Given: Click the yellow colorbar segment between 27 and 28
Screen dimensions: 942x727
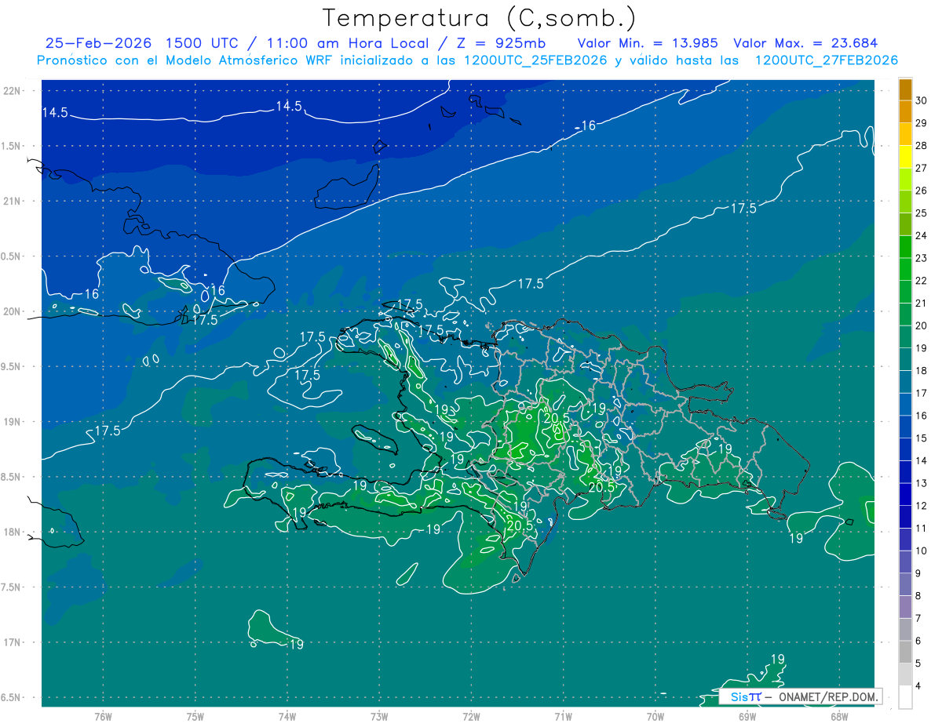Looking at the screenshot, I should point(905,156).
